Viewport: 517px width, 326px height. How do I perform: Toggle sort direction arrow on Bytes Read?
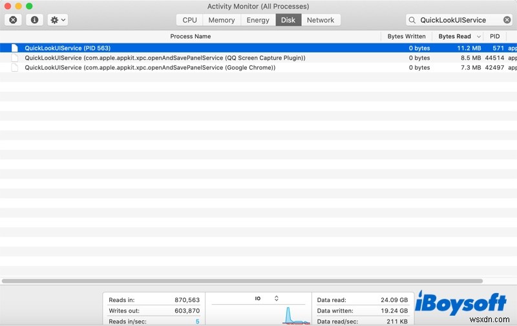pyautogui.click(x=478, y=37)
